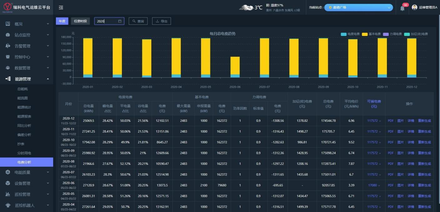440x212 pixels.
Task: Expand 可省电费 117572 for 2020-12 row
Action: (374, 121)
